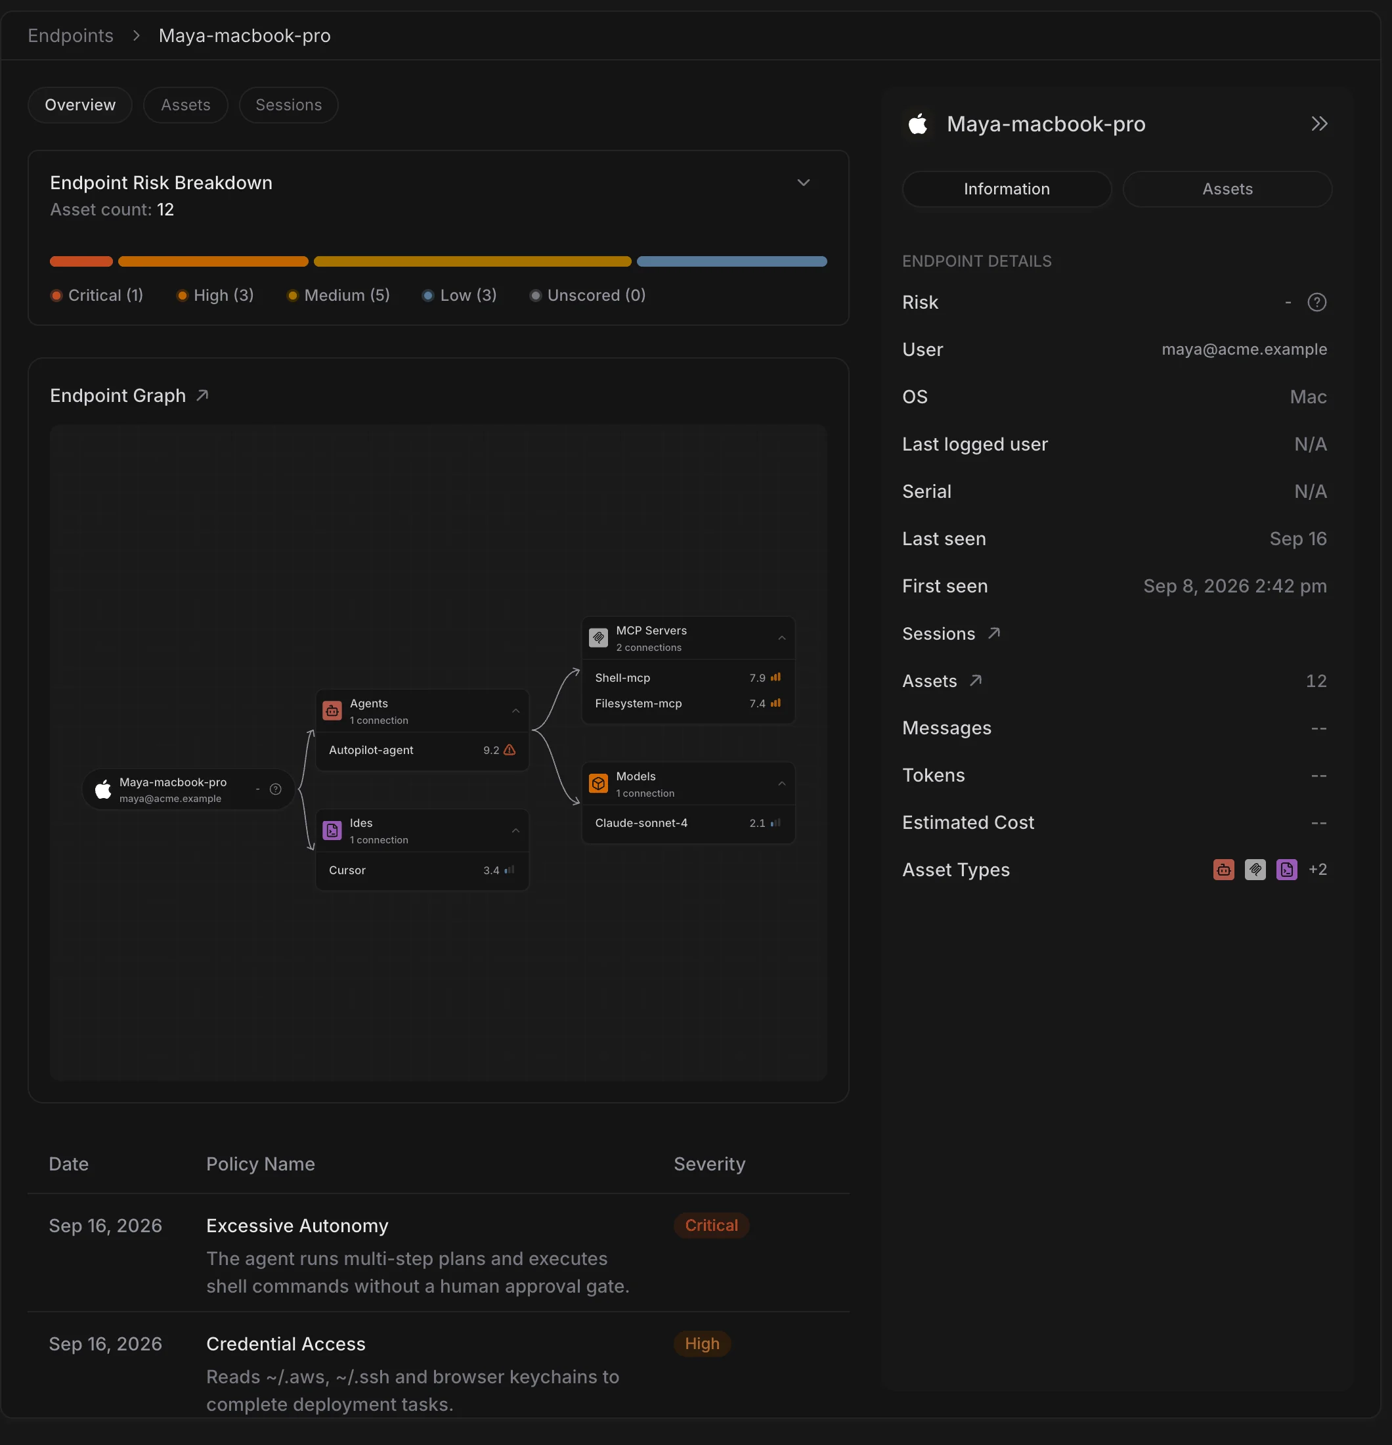Collapse the Endpoint Risk Breakdown section
Viewport: 1392px width, 1445px height.
pos(804,183)
